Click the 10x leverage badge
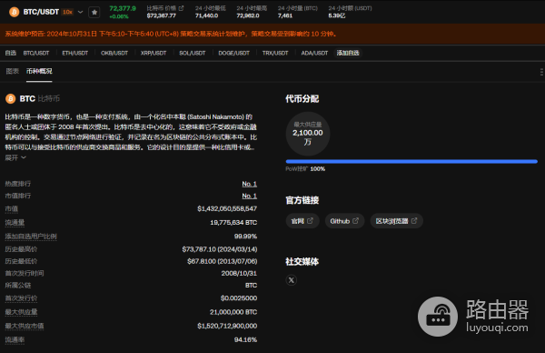 pyautogui.click(x=67, y=12)
